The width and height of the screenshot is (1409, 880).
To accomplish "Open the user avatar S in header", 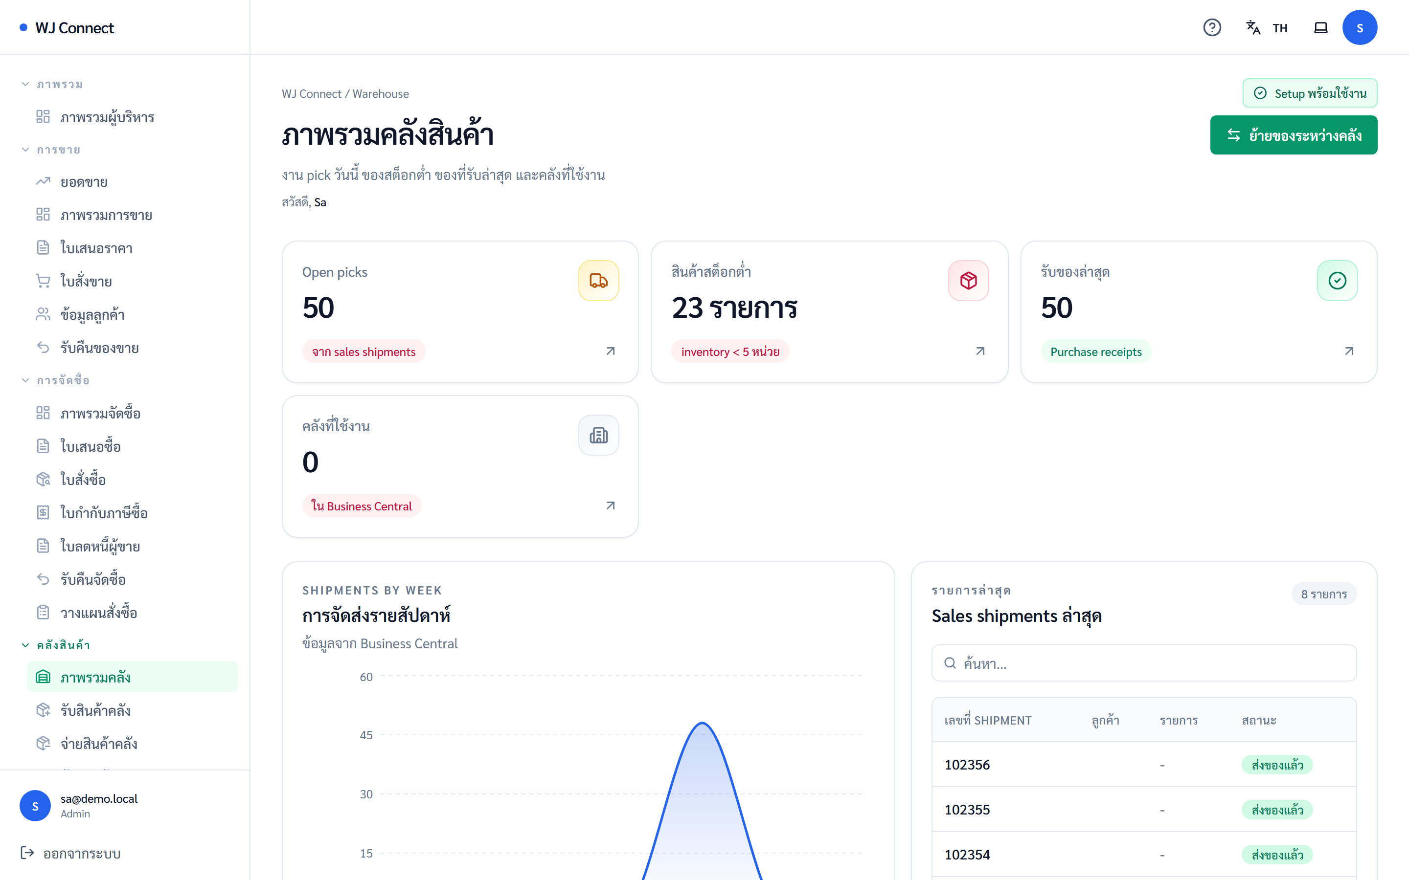I will (1360, 27).
